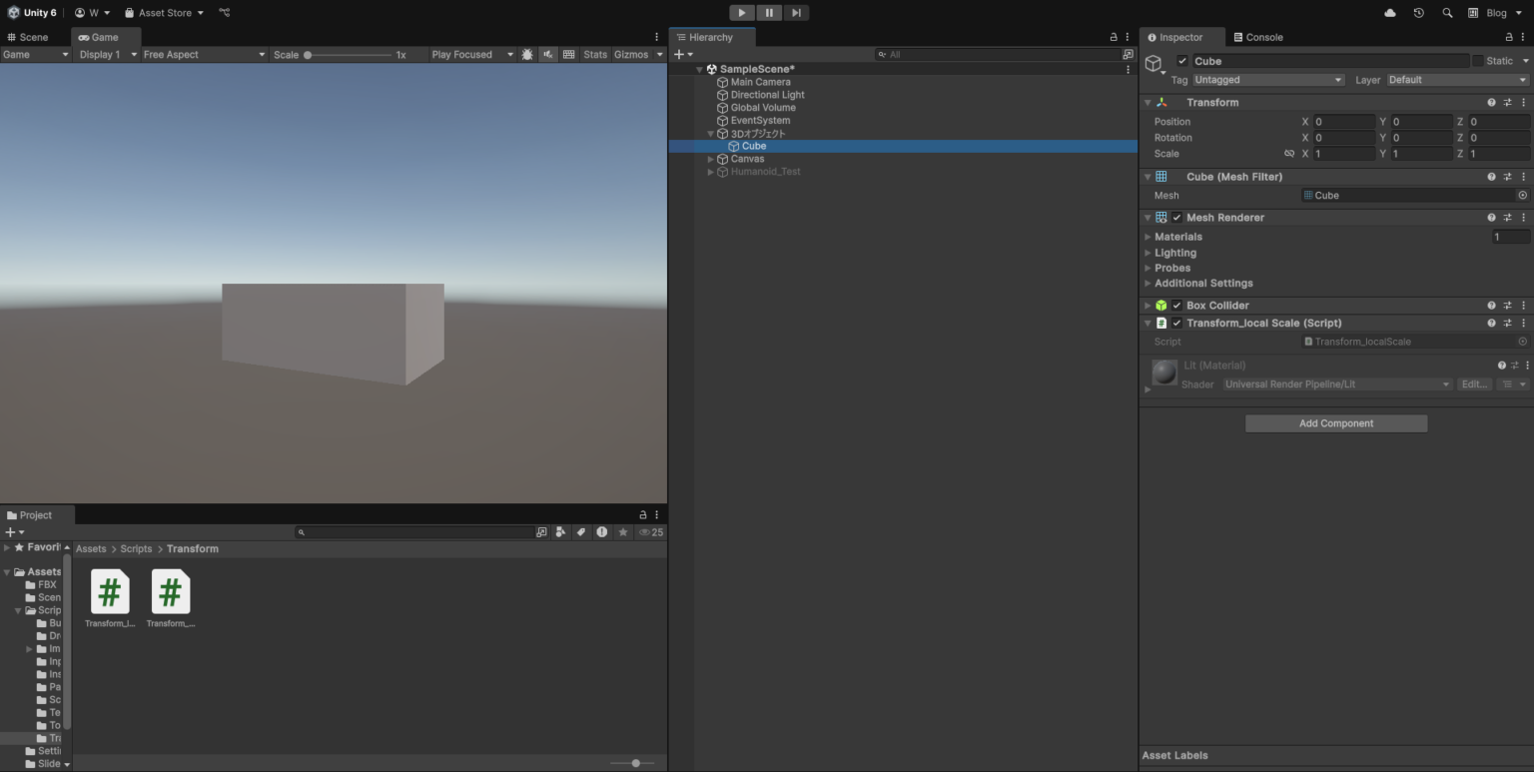Viewport: 1534px width, 772px height.
Task: Toggle scene lighting in the Game view toolbar
Action: click(526, 54)
